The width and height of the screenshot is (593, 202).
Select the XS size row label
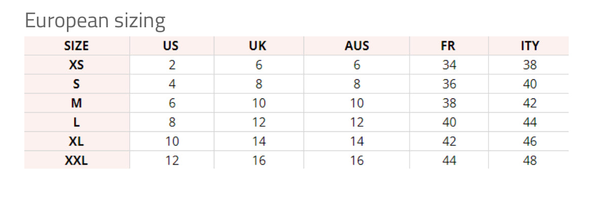tap(77, 65)
